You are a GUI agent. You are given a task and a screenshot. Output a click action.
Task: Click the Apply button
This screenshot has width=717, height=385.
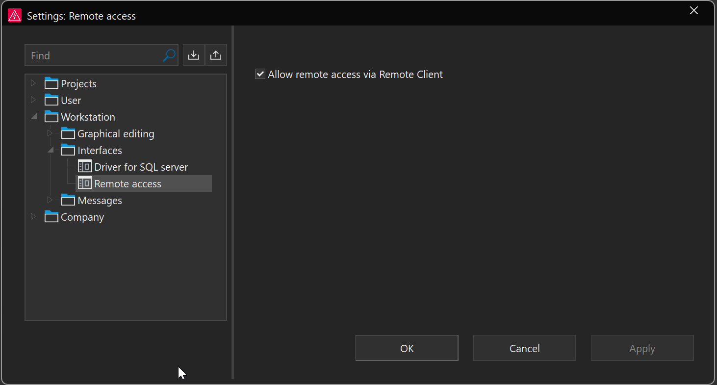point(642,348)
